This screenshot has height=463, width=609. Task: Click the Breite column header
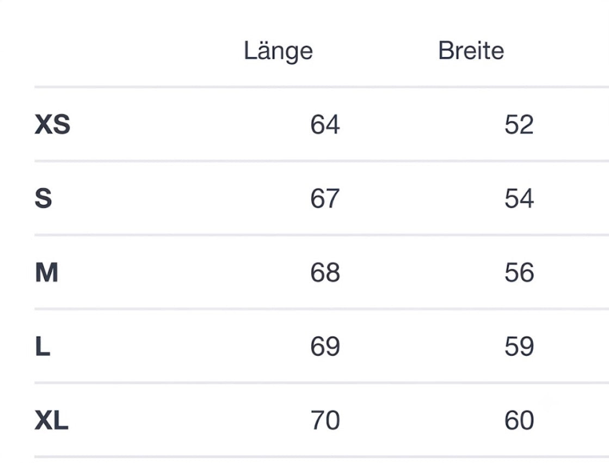[471, 51]
